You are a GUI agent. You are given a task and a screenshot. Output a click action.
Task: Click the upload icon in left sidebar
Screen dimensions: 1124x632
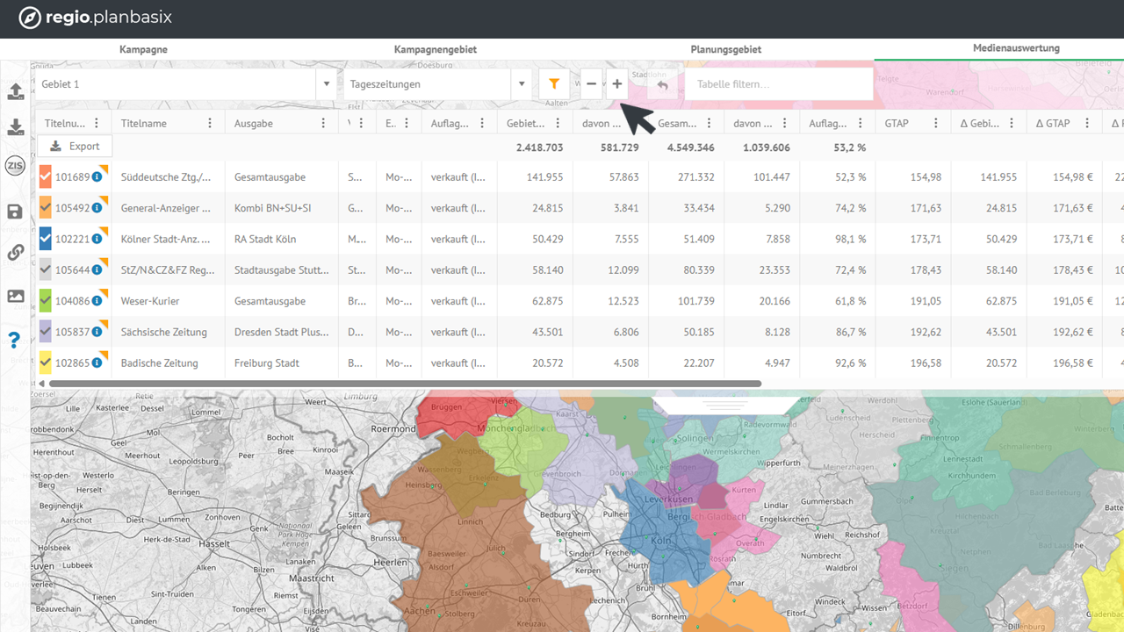click(x=15, y=91)
